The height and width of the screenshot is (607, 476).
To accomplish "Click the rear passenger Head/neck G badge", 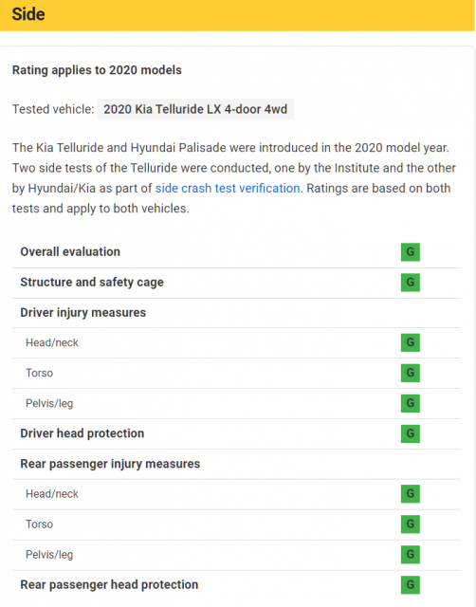I will 411,493.
